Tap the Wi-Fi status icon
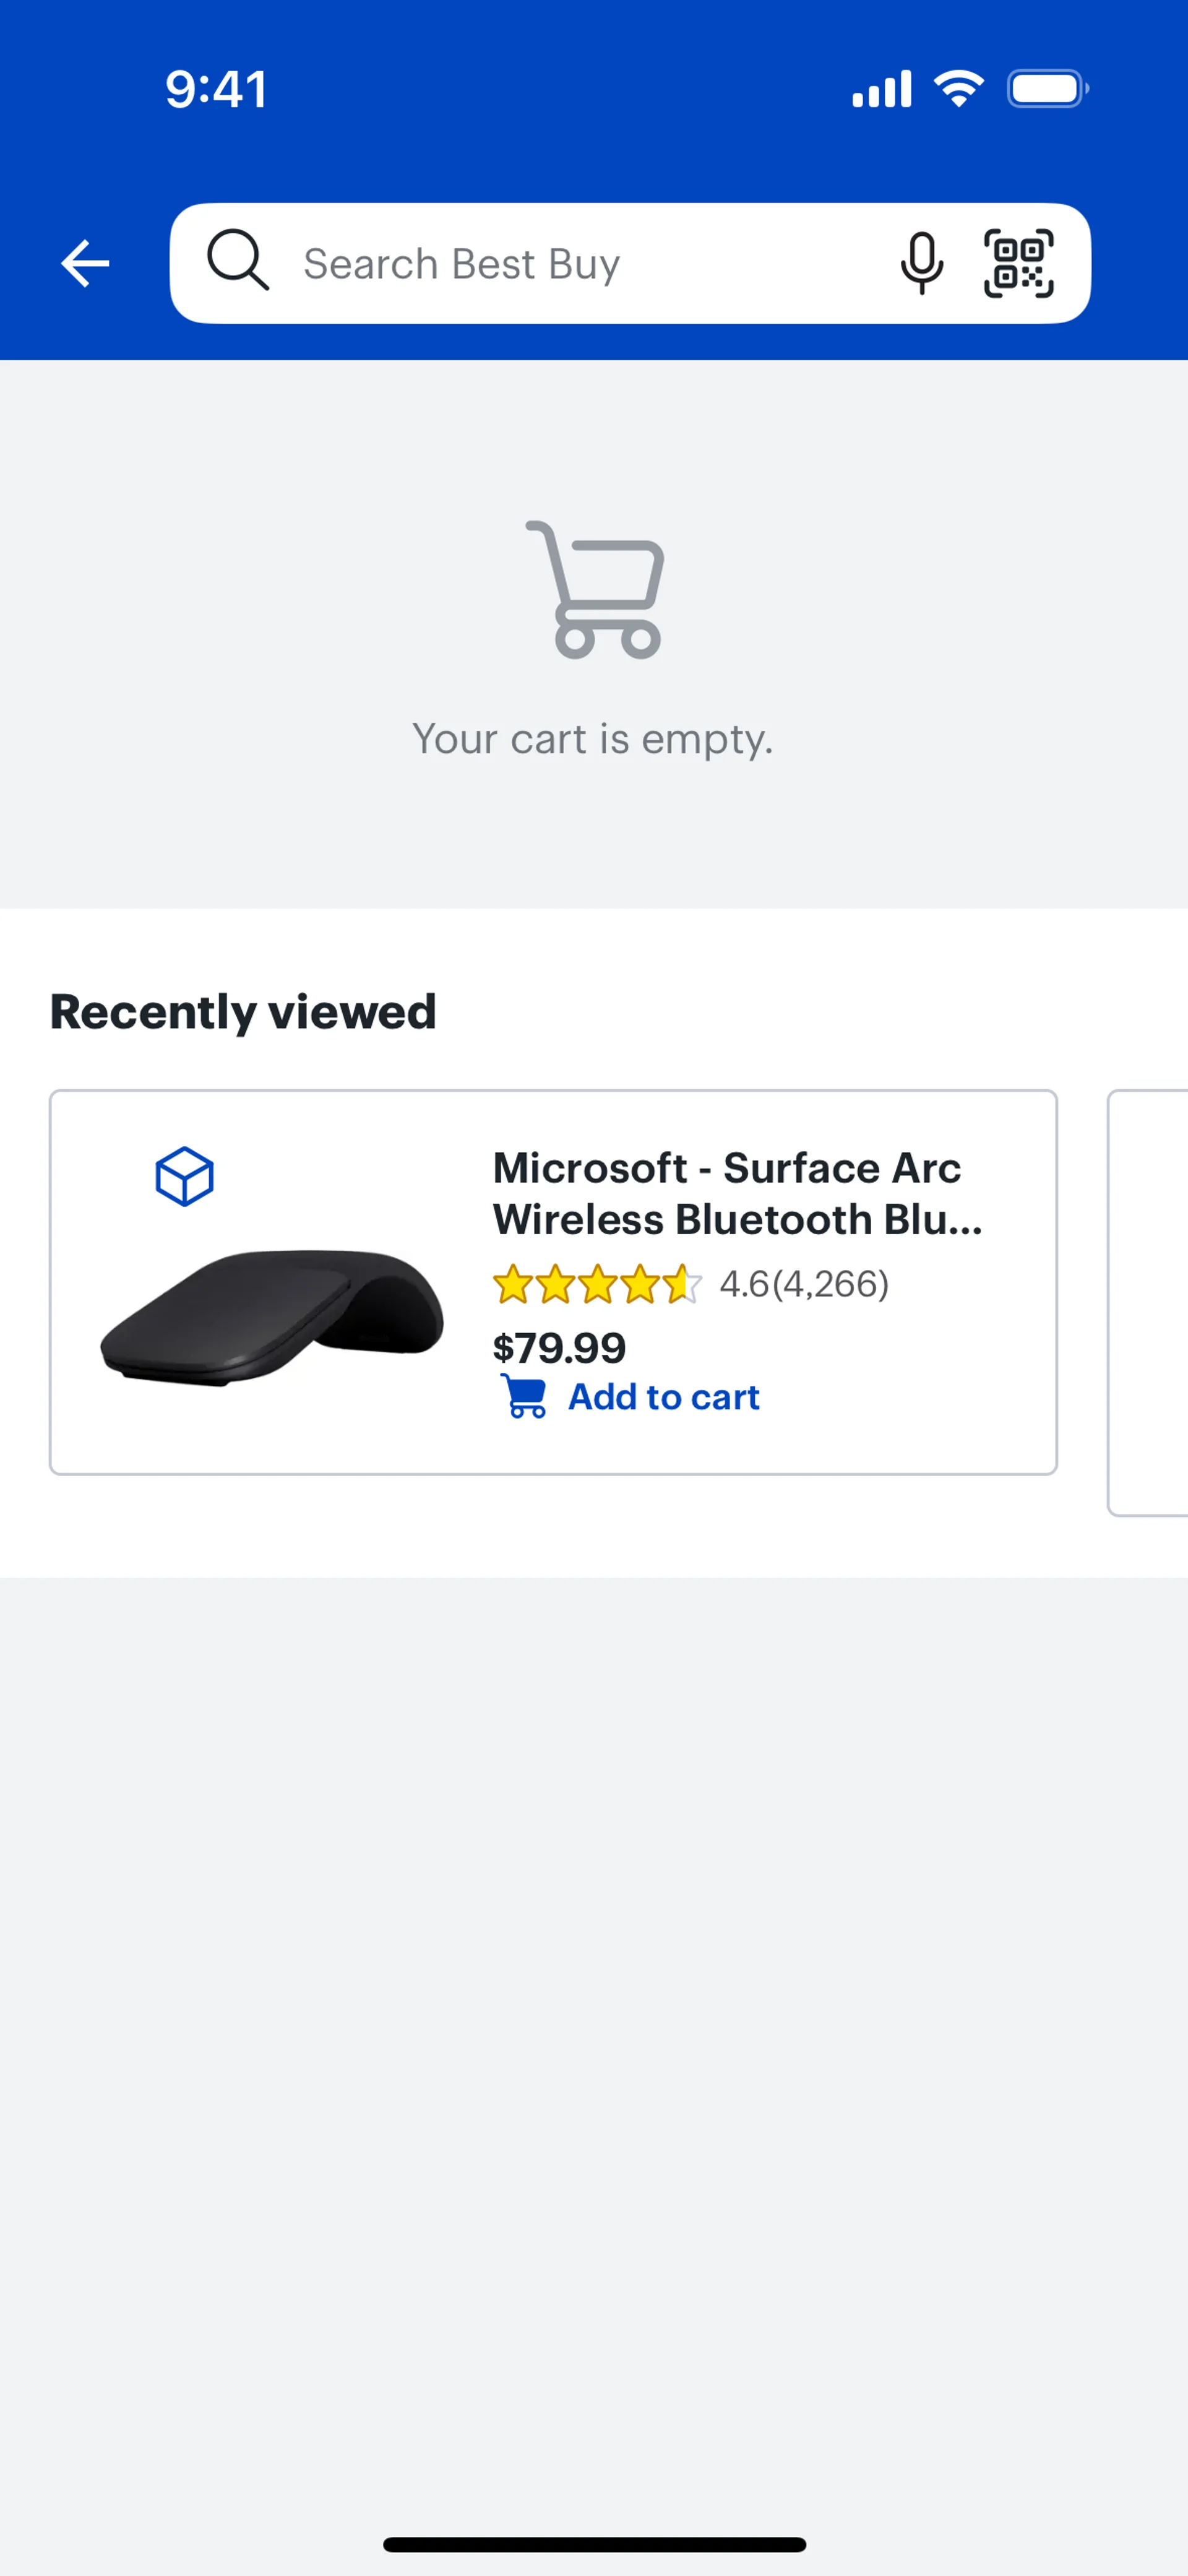Viewport: 1188px width, 2576px height. 958,89
